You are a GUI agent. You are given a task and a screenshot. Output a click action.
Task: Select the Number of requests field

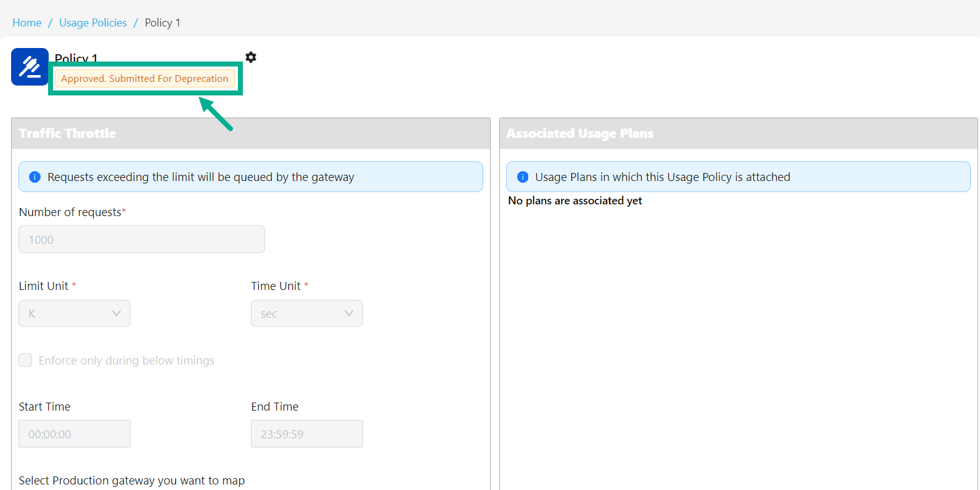click(x=142, y=239)
